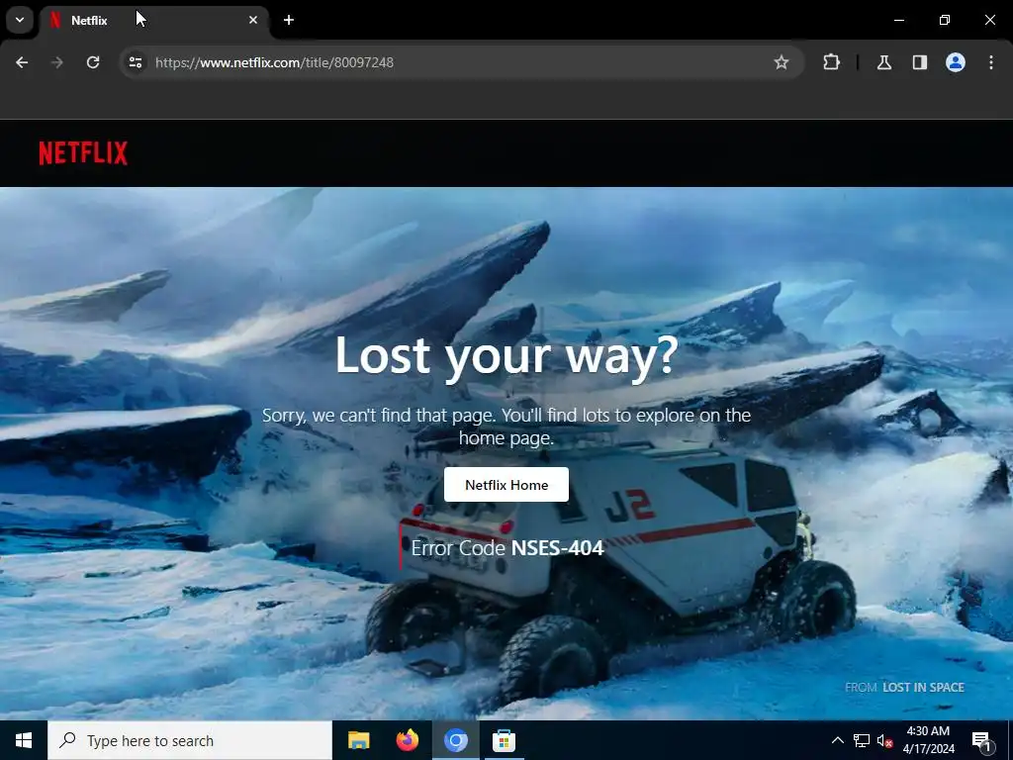Open the Windows Start menu
1013x760 pixels.
(x=24, y=740)
